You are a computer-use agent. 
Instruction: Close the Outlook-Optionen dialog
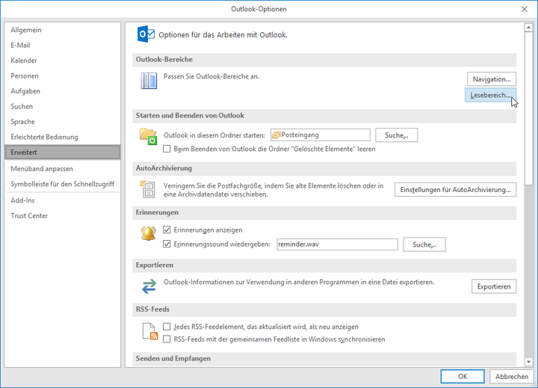525,9
